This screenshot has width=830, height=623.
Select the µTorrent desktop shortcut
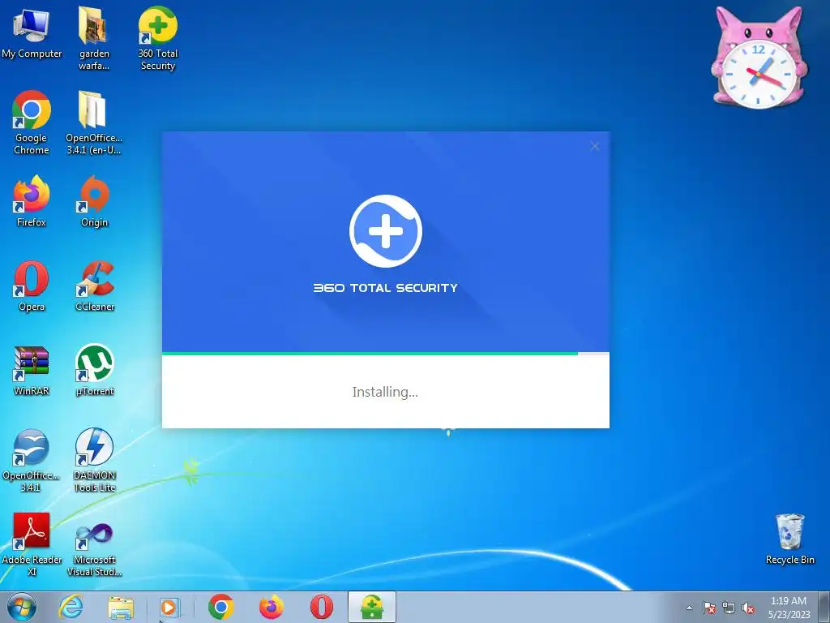click(x=95, y=370)
